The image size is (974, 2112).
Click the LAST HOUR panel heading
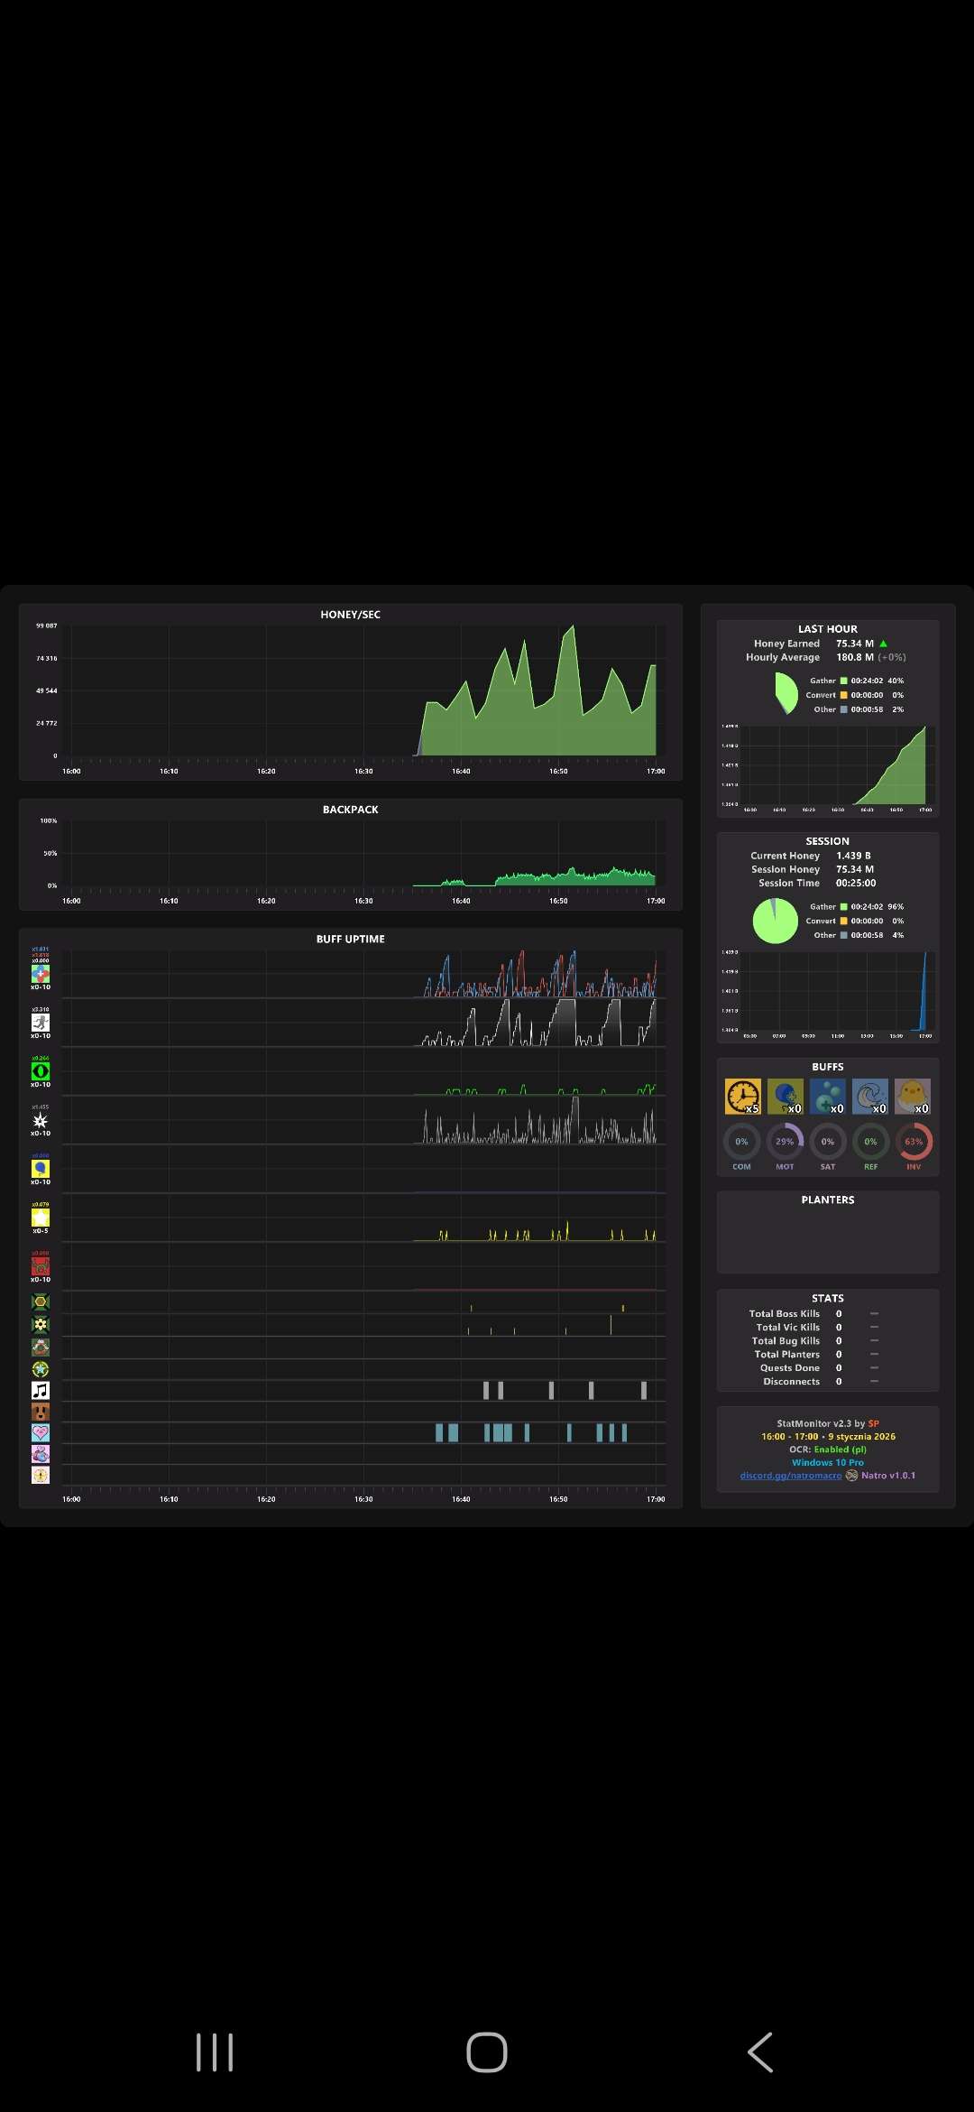click(828, 629)
